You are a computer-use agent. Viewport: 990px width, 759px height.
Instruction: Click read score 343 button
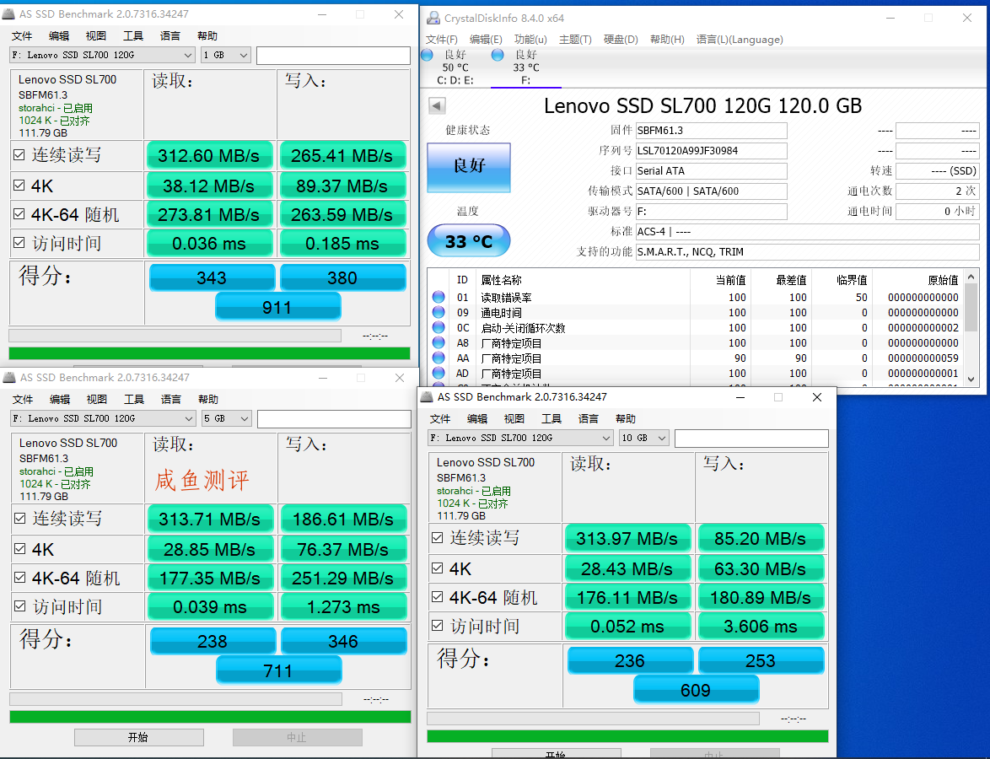[212, 277]
